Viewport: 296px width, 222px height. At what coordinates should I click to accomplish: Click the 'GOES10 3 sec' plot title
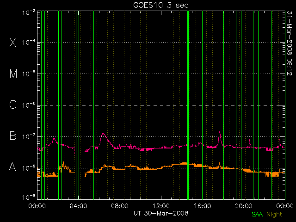[x=161, y=5]
